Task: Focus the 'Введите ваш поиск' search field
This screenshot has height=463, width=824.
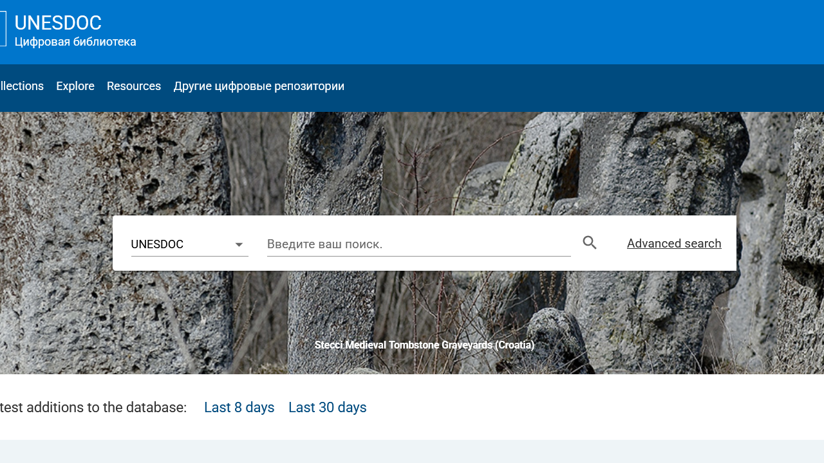Action: 418,244
